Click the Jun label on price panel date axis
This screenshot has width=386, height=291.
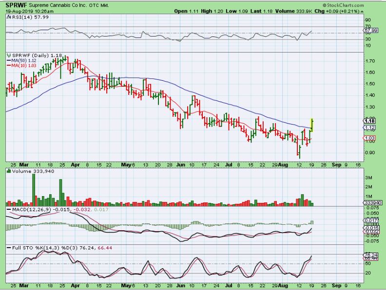(x=180, y=165)
